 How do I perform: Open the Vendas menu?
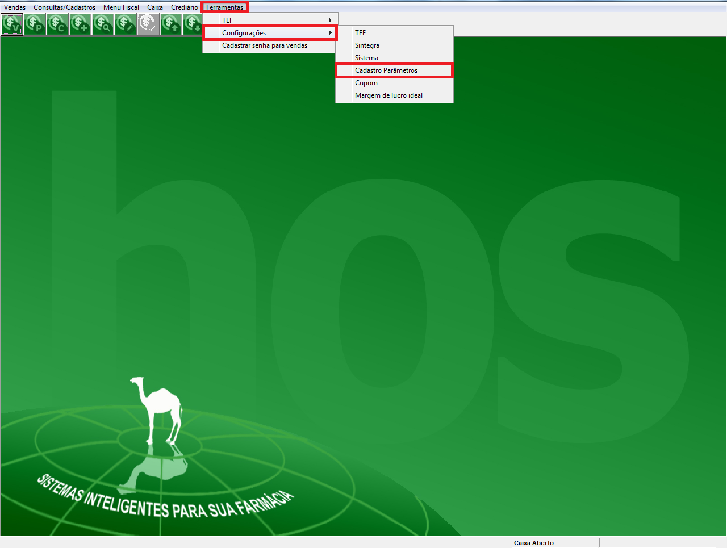pyautogui.click(x=15, y=7)
